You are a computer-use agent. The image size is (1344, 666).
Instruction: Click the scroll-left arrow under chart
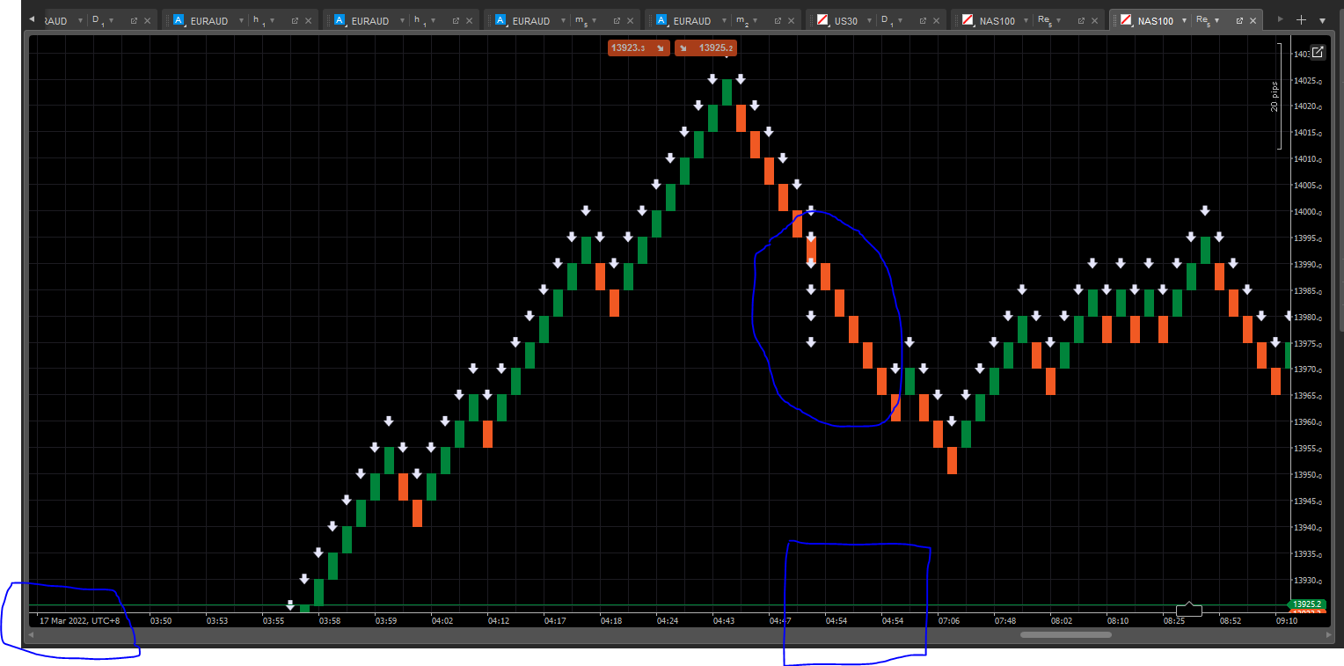pyautogui.click(x=33, y=634)
